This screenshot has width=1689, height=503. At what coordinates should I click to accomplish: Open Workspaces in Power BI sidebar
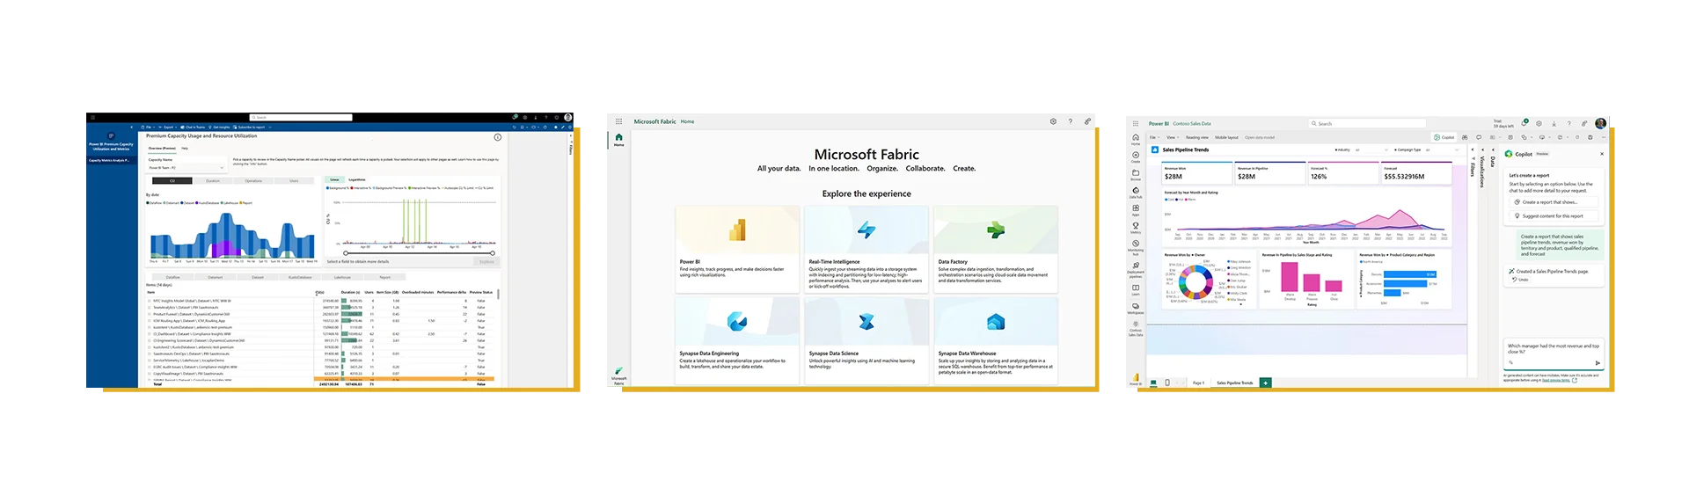[1136, 309]
